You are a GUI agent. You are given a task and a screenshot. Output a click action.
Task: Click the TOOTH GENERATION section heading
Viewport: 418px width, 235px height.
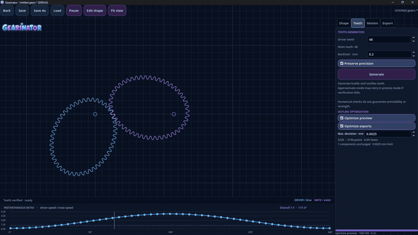[x=351, y=32]
